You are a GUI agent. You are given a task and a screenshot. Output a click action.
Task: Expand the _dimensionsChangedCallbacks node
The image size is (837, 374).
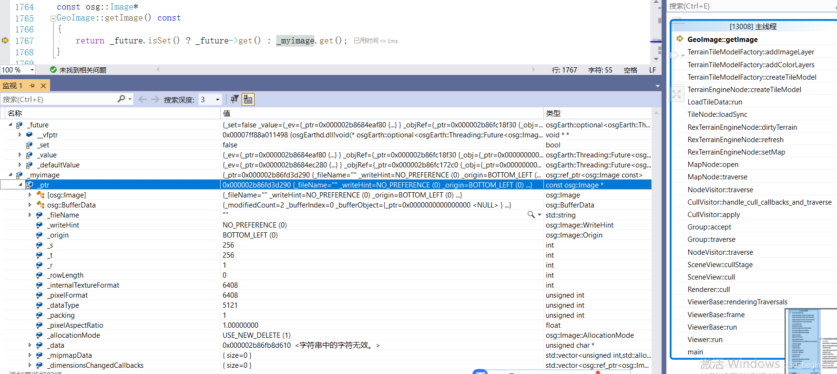[x=30, y=365]
